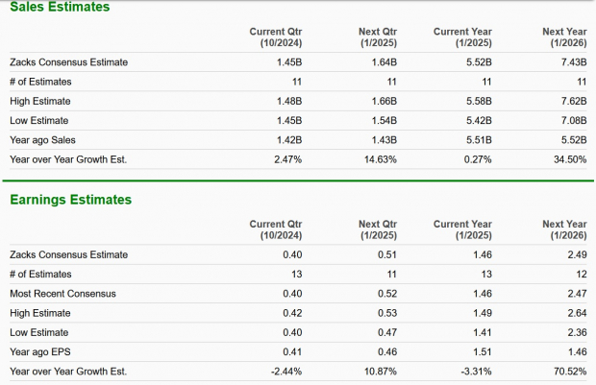596x385 pixels.
Task: Select Next Year (1/2026) header in Earnings table
Action: click(x=564, y=229)
